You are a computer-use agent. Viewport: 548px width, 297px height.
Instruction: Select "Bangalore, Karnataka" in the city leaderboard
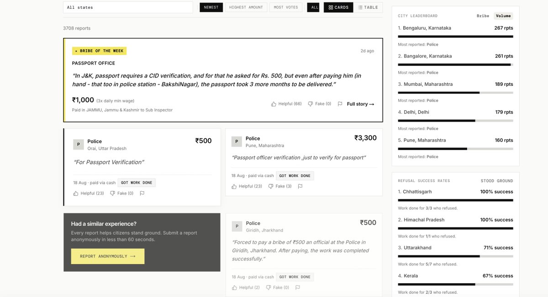click(x=428, y=56)
